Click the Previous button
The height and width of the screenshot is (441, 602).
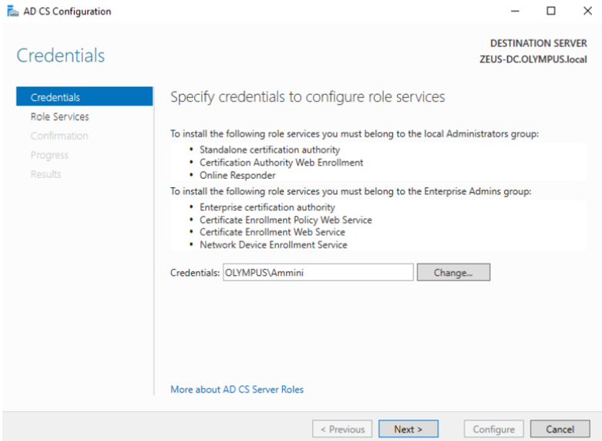342,429
